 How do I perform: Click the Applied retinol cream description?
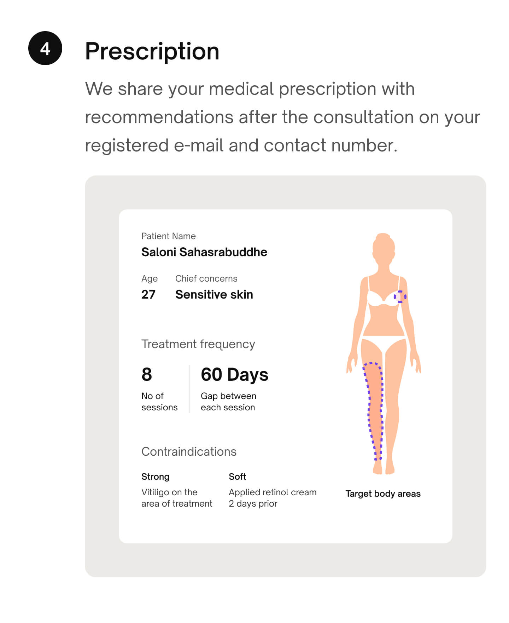click(272, 498)
